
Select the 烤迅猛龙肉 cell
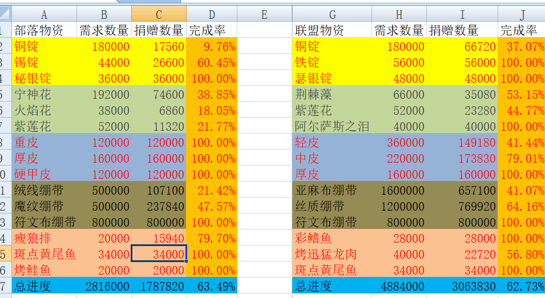(332, 254)
